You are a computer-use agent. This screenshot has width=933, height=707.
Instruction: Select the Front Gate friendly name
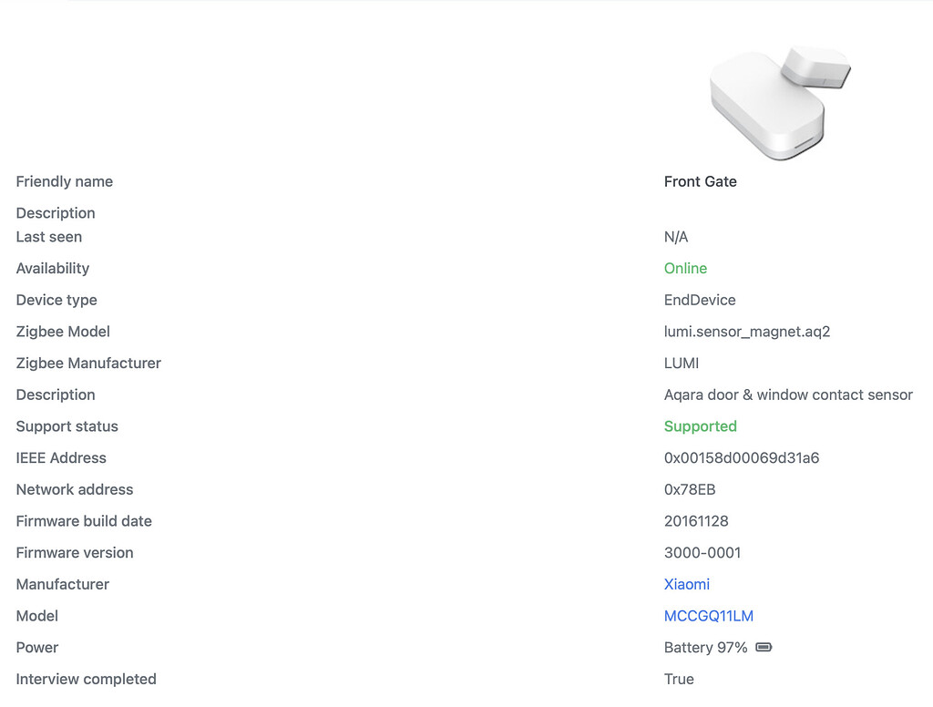(x=700, y=181)
